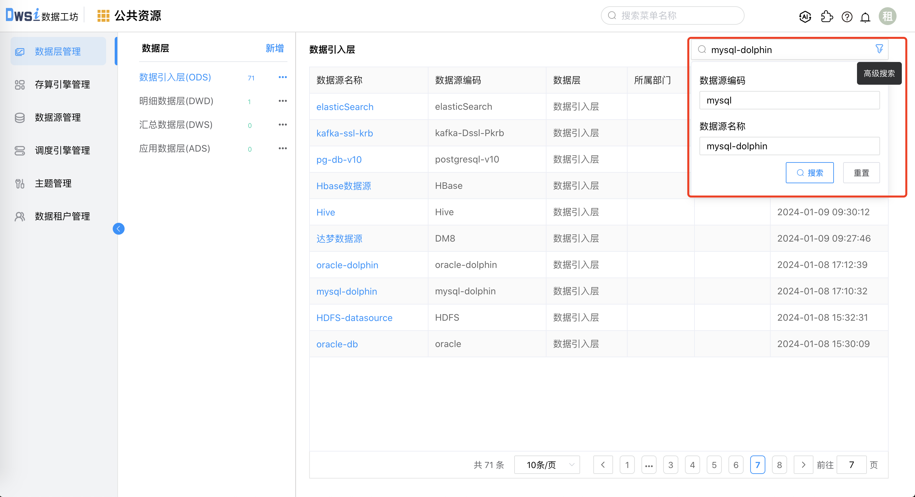Focus the 前往 page number input
The height and width of the screenshot is (497, 915).
[851, 465]
